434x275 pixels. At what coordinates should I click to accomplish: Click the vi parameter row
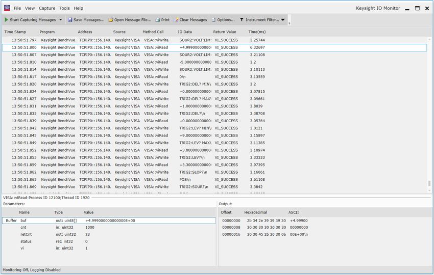click(109, 248)
